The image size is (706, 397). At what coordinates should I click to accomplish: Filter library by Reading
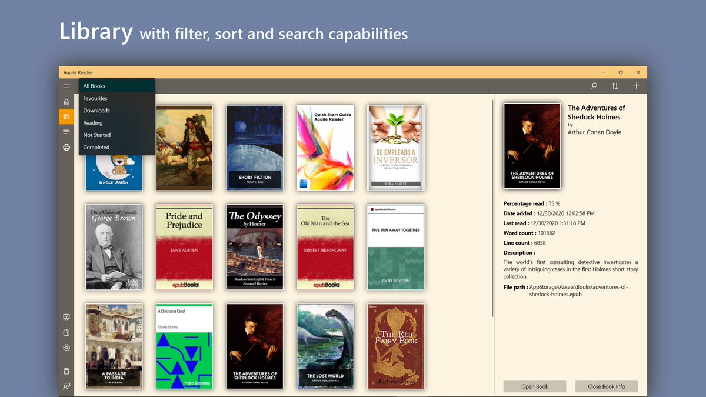point(116,123)
